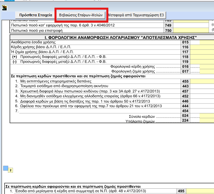Click the small application icon at top-left
Screen dimensions: 214x194
[5, 7]
